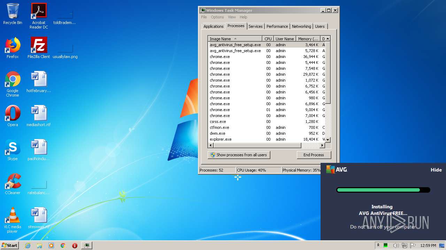Select avg_antivirus_free_setup.exe using 5,728 K

tap(267, 51)
